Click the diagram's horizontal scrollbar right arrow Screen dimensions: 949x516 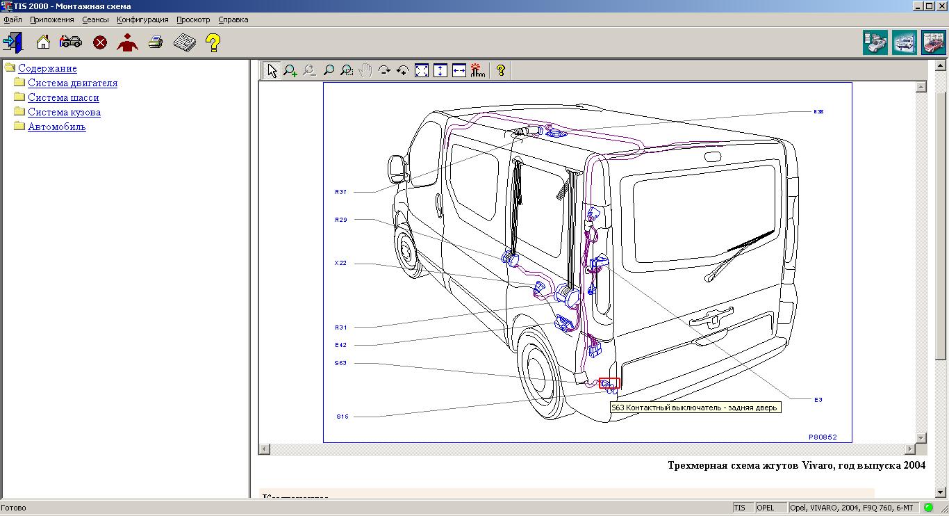[910, 449]
